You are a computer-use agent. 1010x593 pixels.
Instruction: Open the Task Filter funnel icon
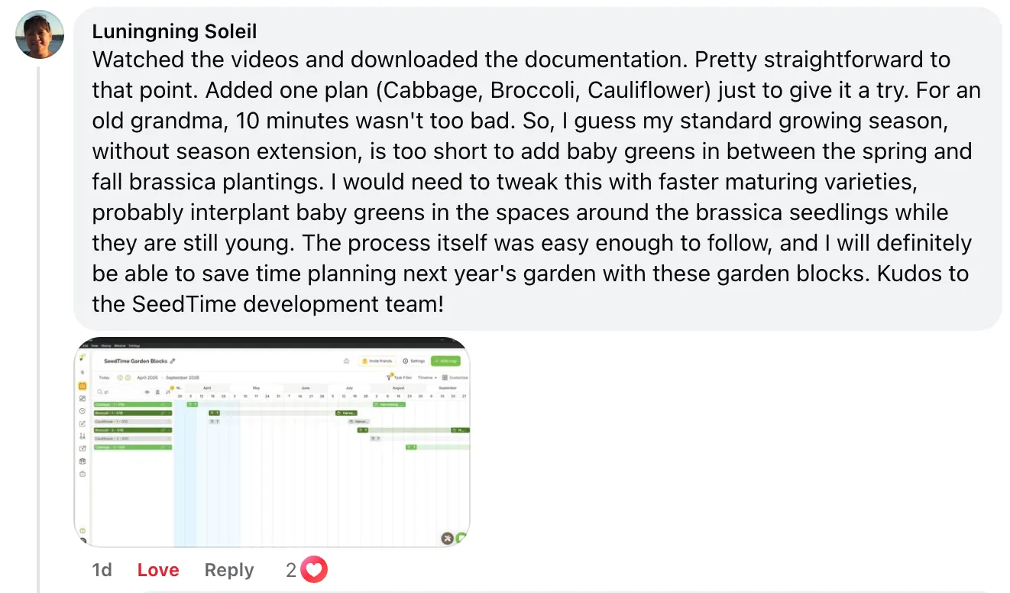[390, 378]
